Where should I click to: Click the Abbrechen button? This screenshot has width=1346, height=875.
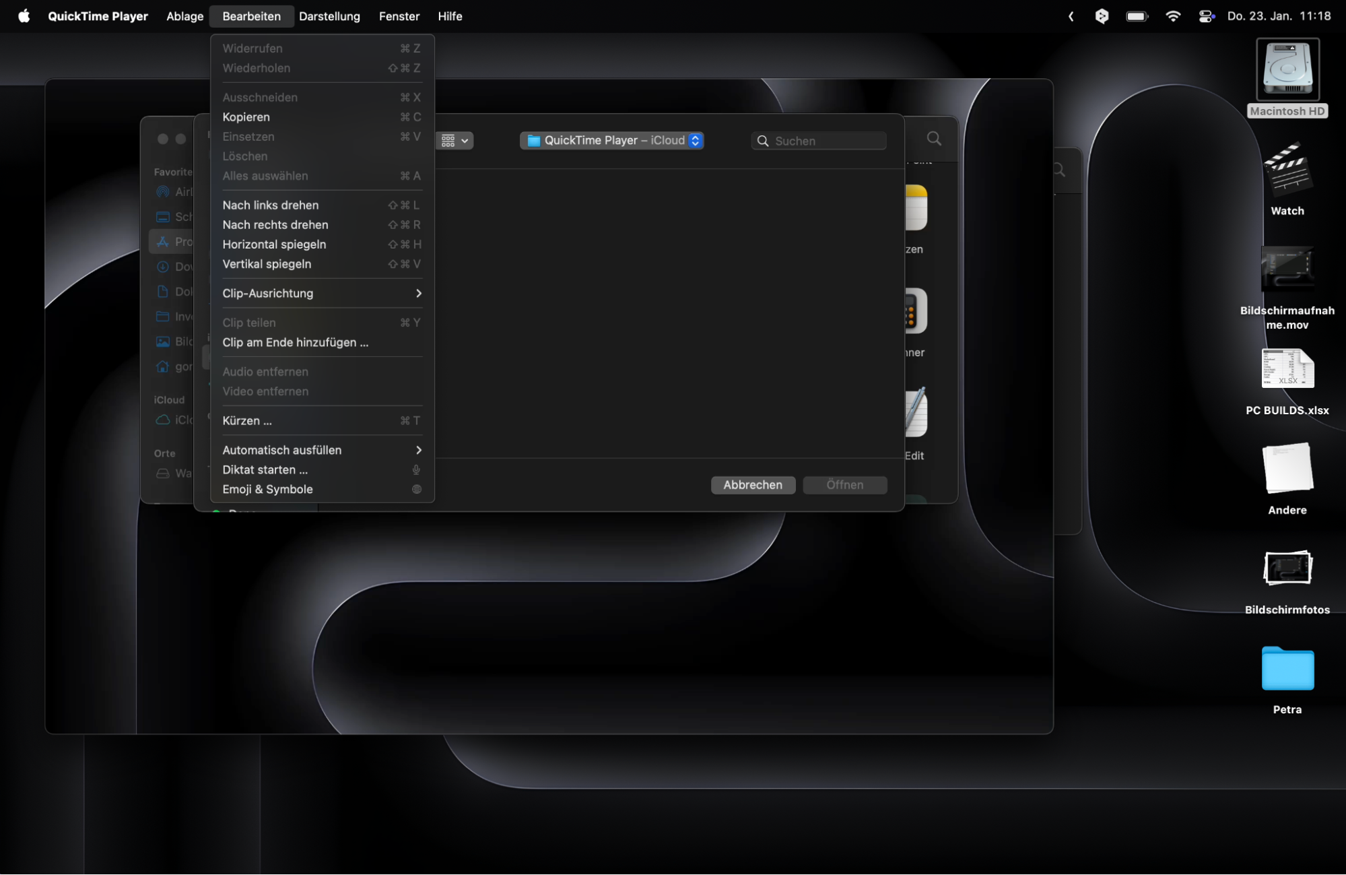753,486
